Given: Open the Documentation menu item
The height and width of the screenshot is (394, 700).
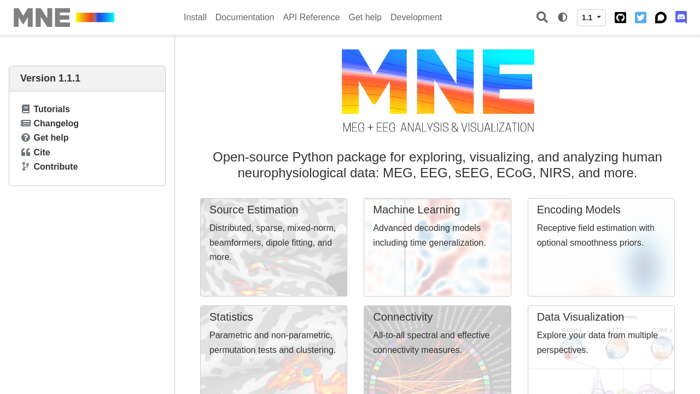Looking at the screenshot, I should pyautogui.click(x=244, y=18).
